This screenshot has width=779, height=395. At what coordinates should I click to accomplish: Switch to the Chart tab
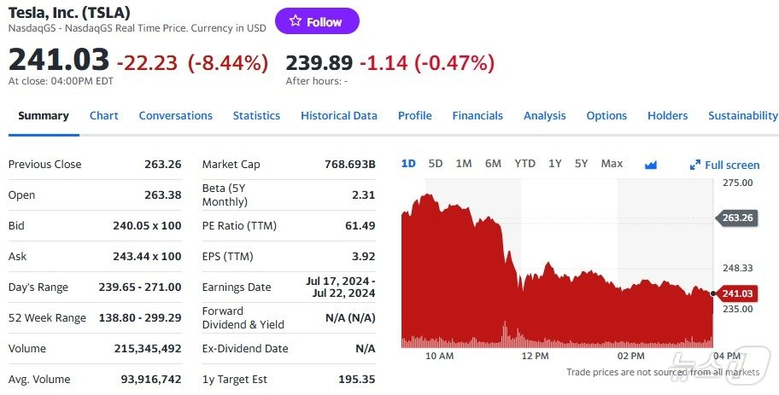[x=104, y=116]
